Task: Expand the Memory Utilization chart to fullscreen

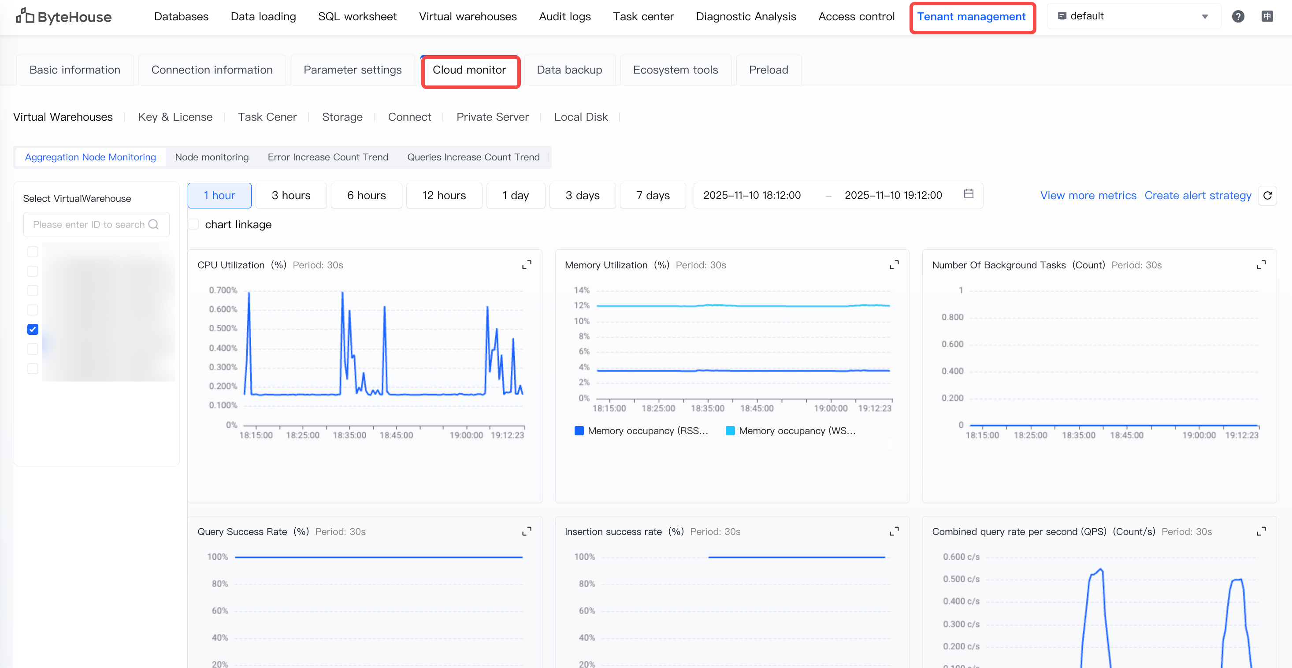Action: click(x=894, y=265)
